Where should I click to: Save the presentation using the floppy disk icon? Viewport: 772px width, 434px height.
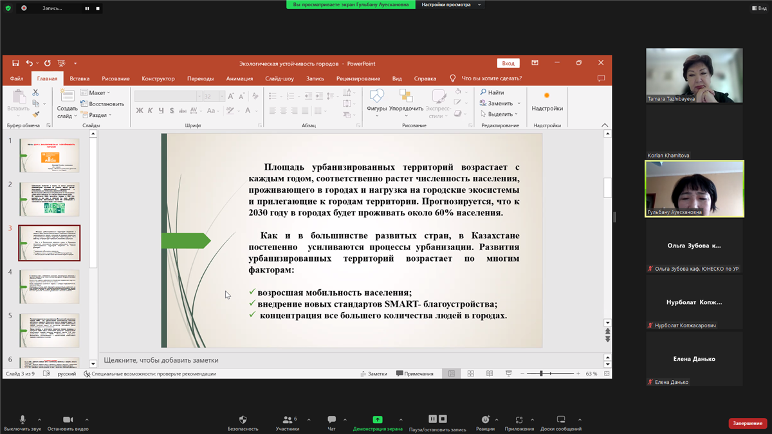click(x=15, y=63)
